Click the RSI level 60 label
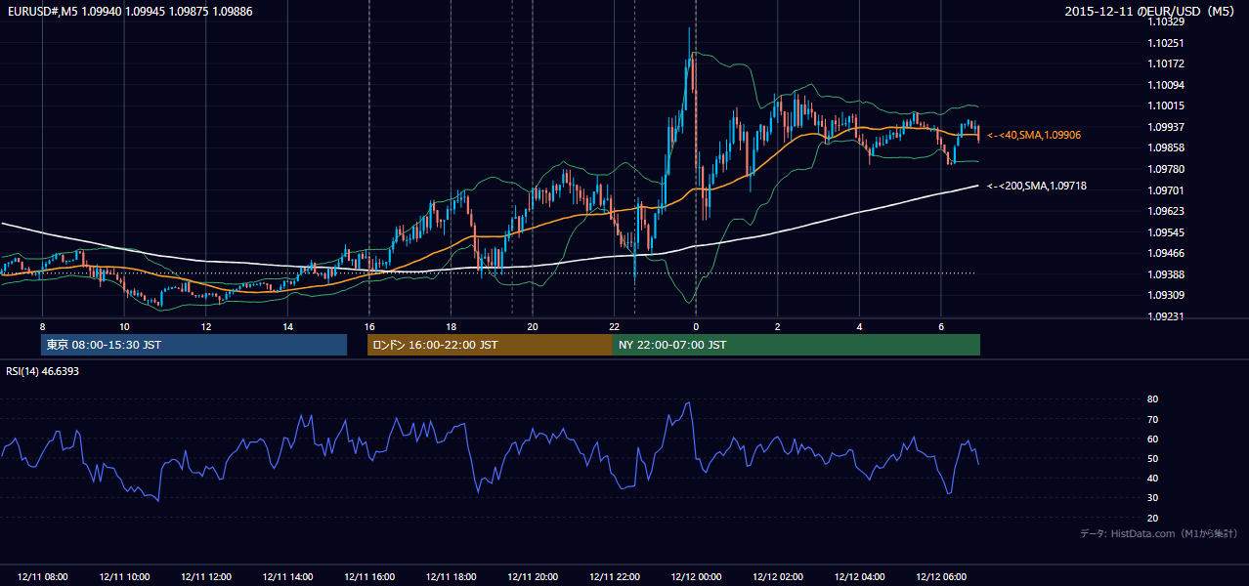Image resolution: width=1249 pixels, height=586 pixels. point(1152,439)
